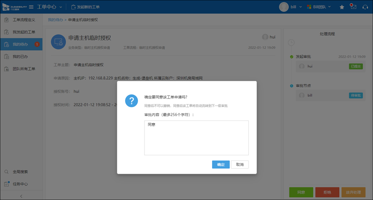The height and width of the screenshot is (200, 373).
Task: Confirm approval with 确定 button
Action: click(x=221, y=165)
